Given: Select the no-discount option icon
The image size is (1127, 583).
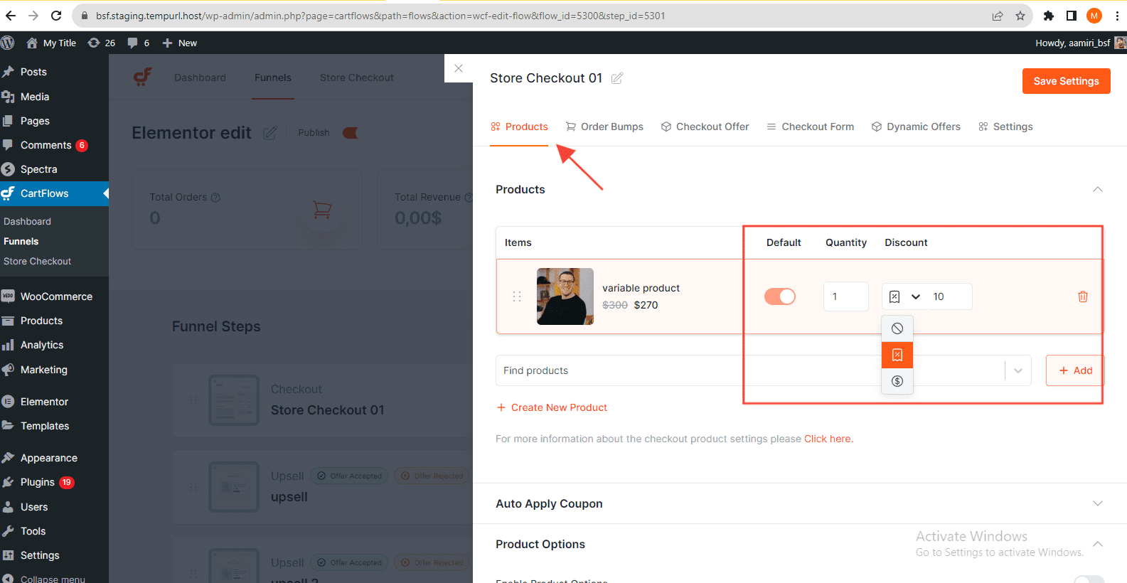Looking at the screenshot, I should [897, 328].
